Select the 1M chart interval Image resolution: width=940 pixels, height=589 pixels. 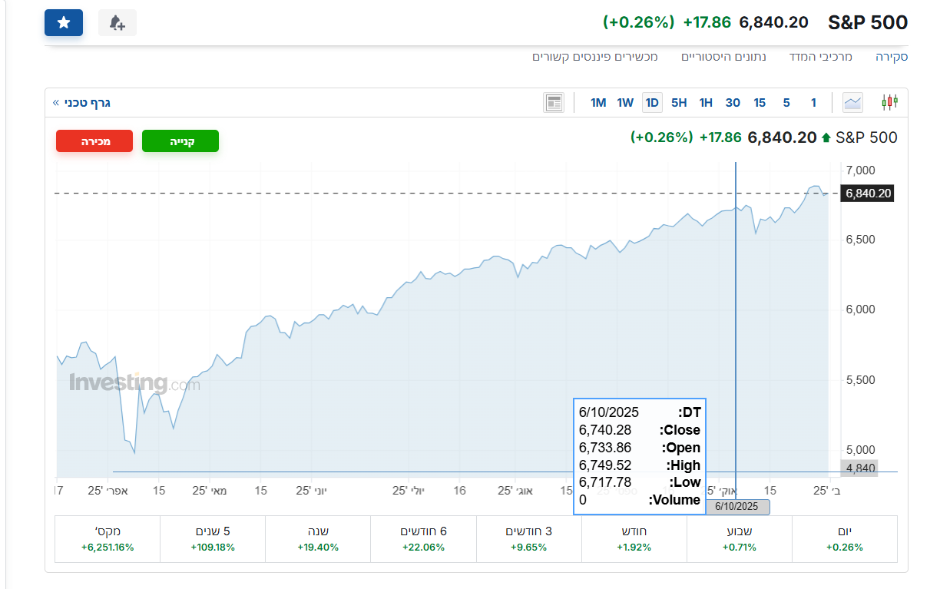pyautogui.click(x=598, y=103)
